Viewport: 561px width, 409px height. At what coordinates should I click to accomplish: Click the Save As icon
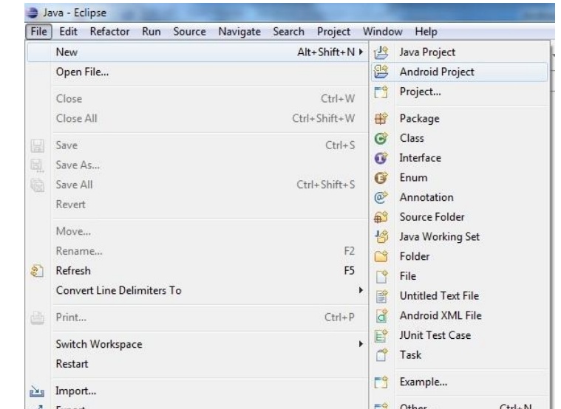(x=37, y=165)
